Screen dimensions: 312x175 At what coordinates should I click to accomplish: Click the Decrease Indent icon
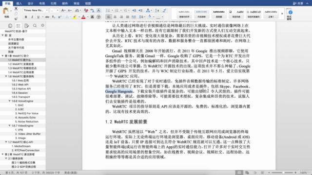(x=134, y=10)
